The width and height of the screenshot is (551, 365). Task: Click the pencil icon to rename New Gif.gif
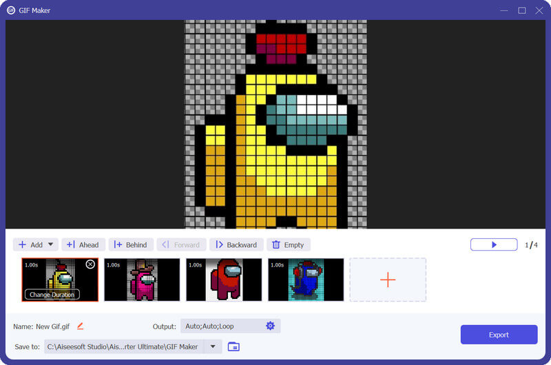pos(80,326)
